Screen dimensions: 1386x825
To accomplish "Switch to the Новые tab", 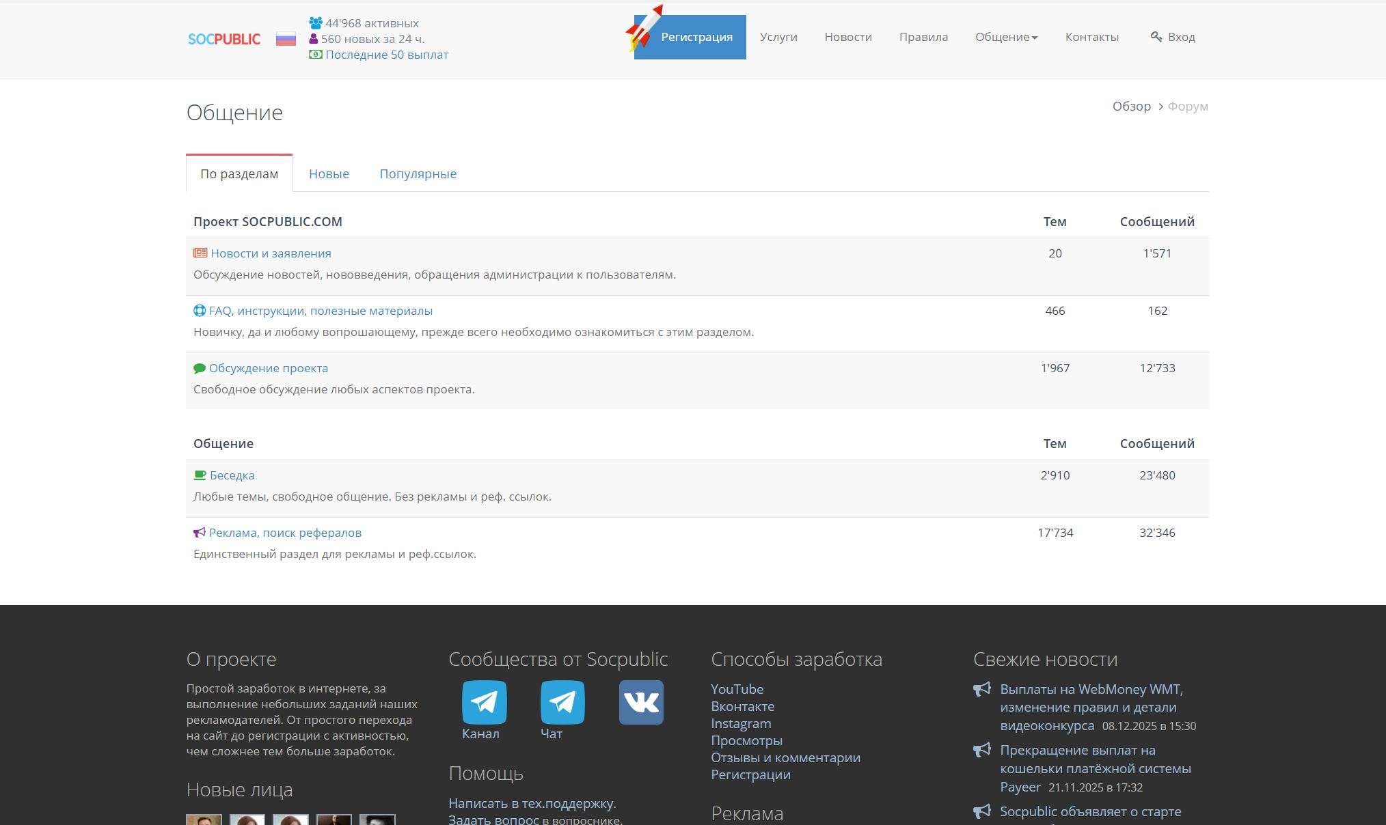I will (x=329, y=173).
